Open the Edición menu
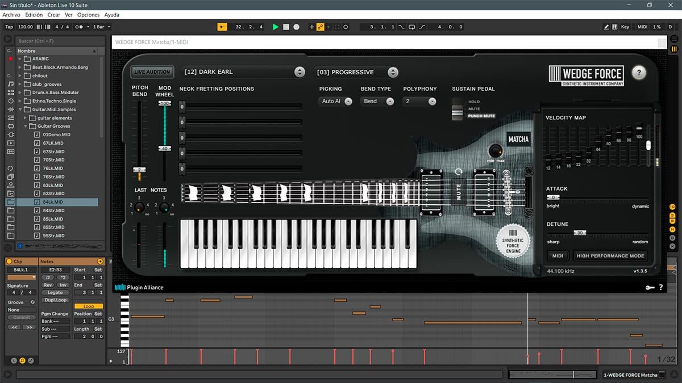 click(34, 15)
